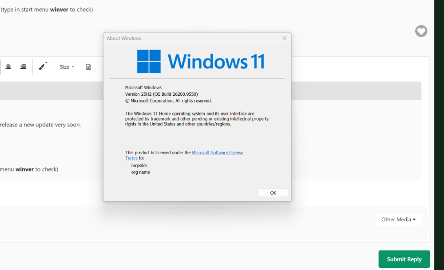Open the brush text color tool
Screen dimensions: 444x270
coord(43,66)
